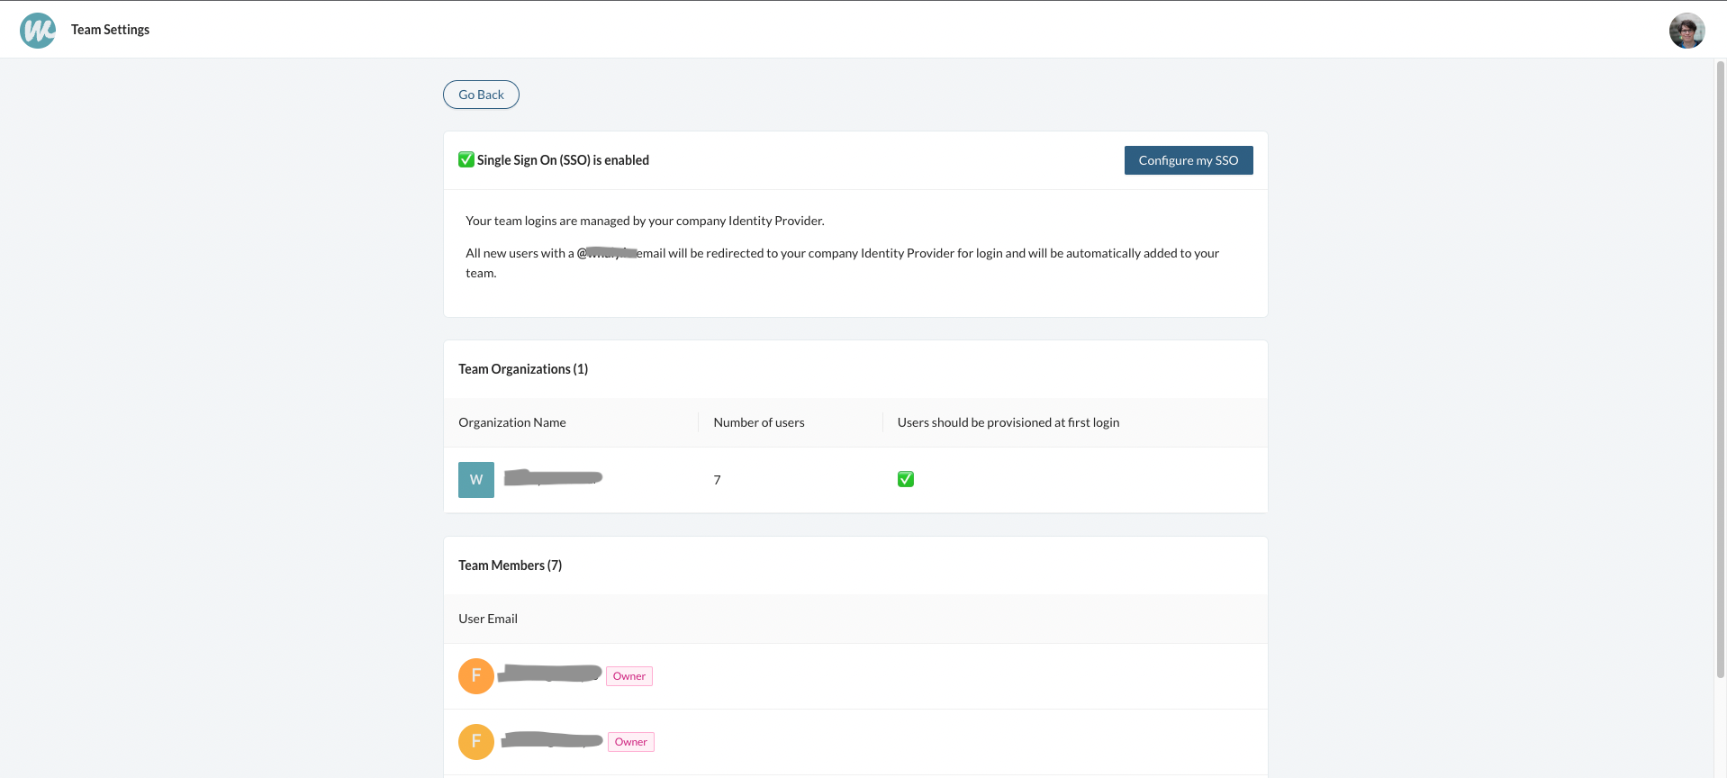Screen dimensions: 1727x778
Task: Click the first member's Owner badge
Action: (629, 676)
